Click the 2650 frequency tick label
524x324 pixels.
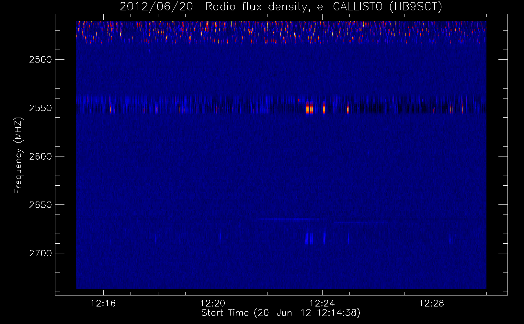(x=40, y=205)
